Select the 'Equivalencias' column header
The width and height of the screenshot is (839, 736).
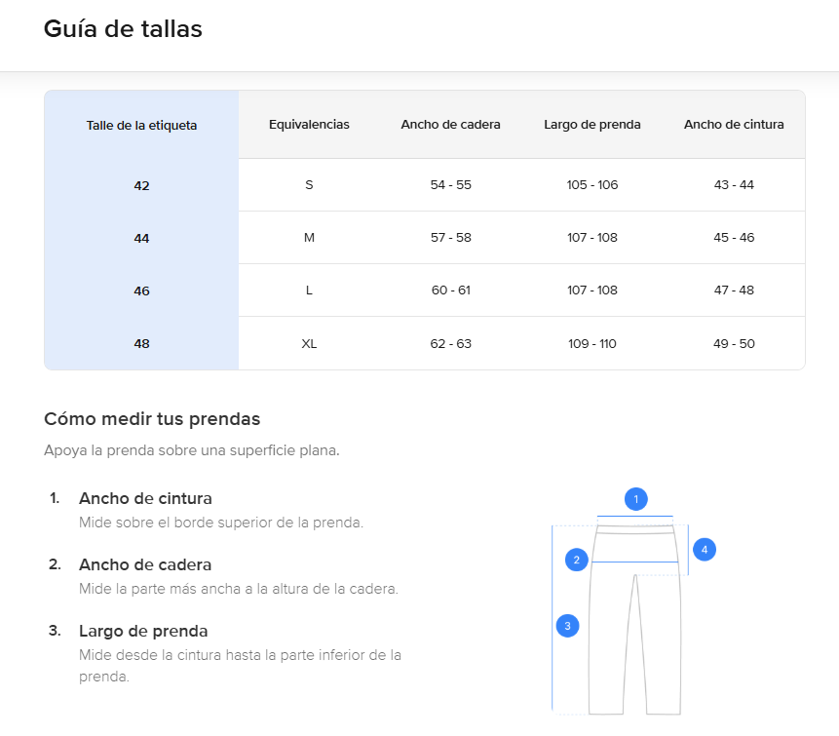coord(309,124)
